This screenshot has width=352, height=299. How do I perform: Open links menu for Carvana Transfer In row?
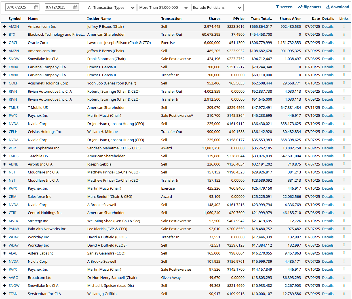[x=344, y=75]
